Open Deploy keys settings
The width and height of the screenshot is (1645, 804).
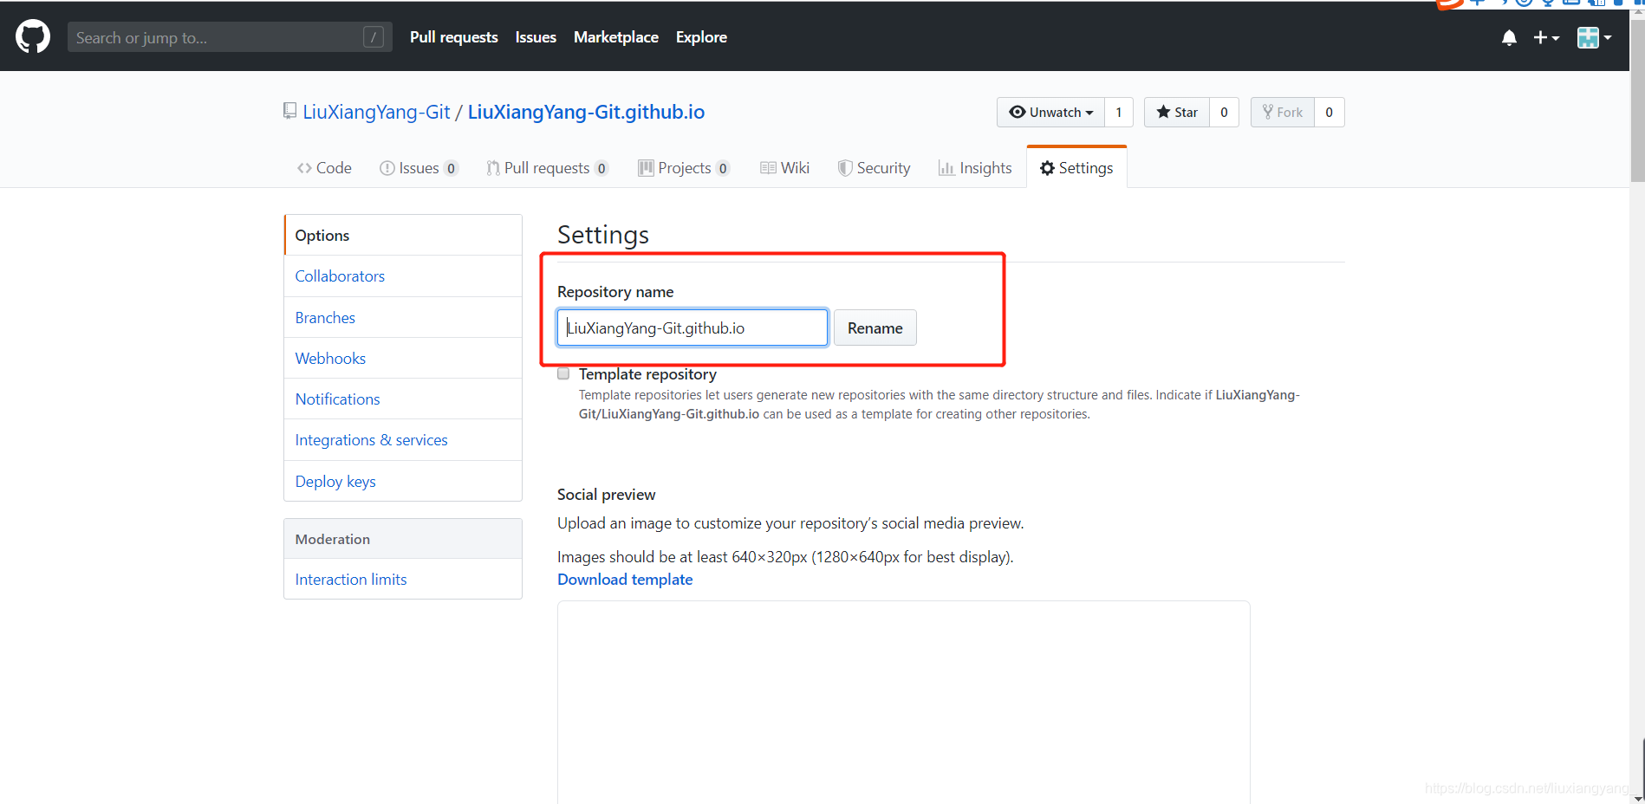click(403, 482)
